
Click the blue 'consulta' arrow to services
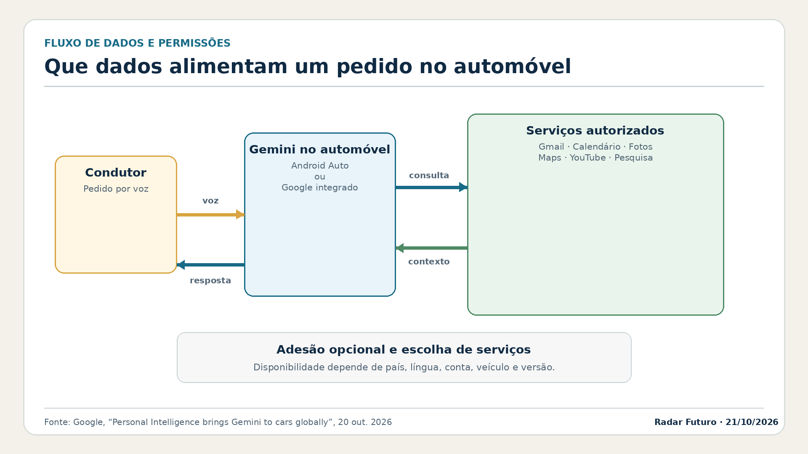coord(431,187)
